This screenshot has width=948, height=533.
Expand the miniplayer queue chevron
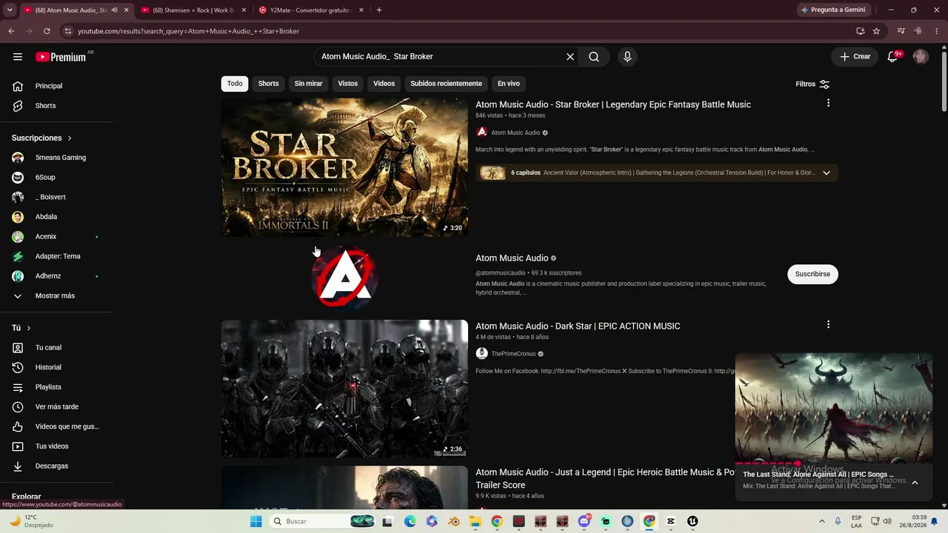(x=915, y=483)
